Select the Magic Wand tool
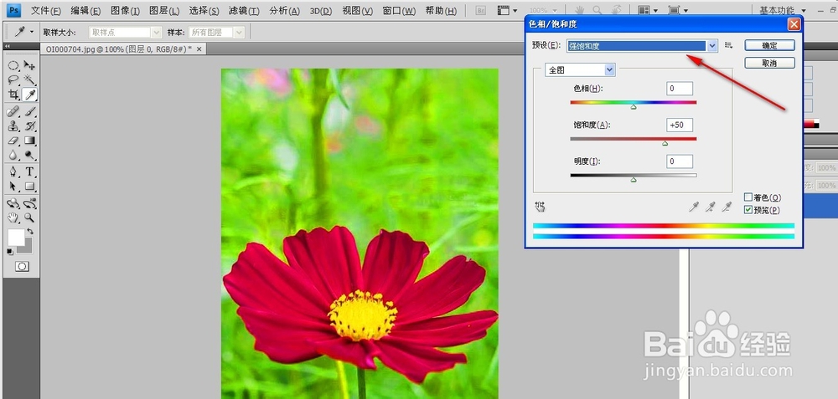This screenshot has height=399, width=838. tap(30, 80)
